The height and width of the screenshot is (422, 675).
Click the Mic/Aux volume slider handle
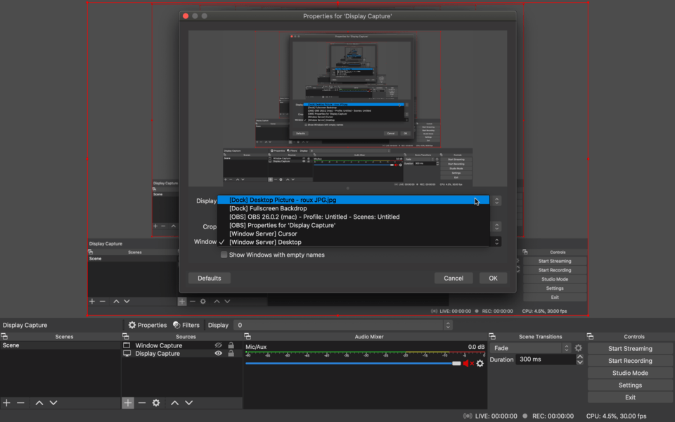pyautogui.click(x=456, y=364)
